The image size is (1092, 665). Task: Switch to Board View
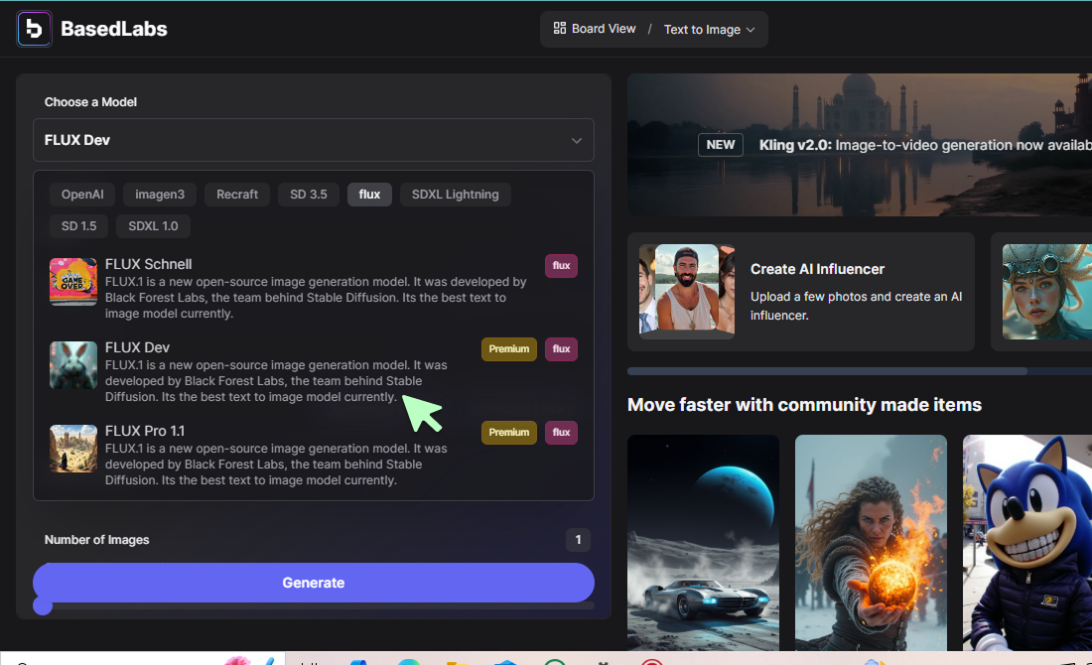(594, 29)
